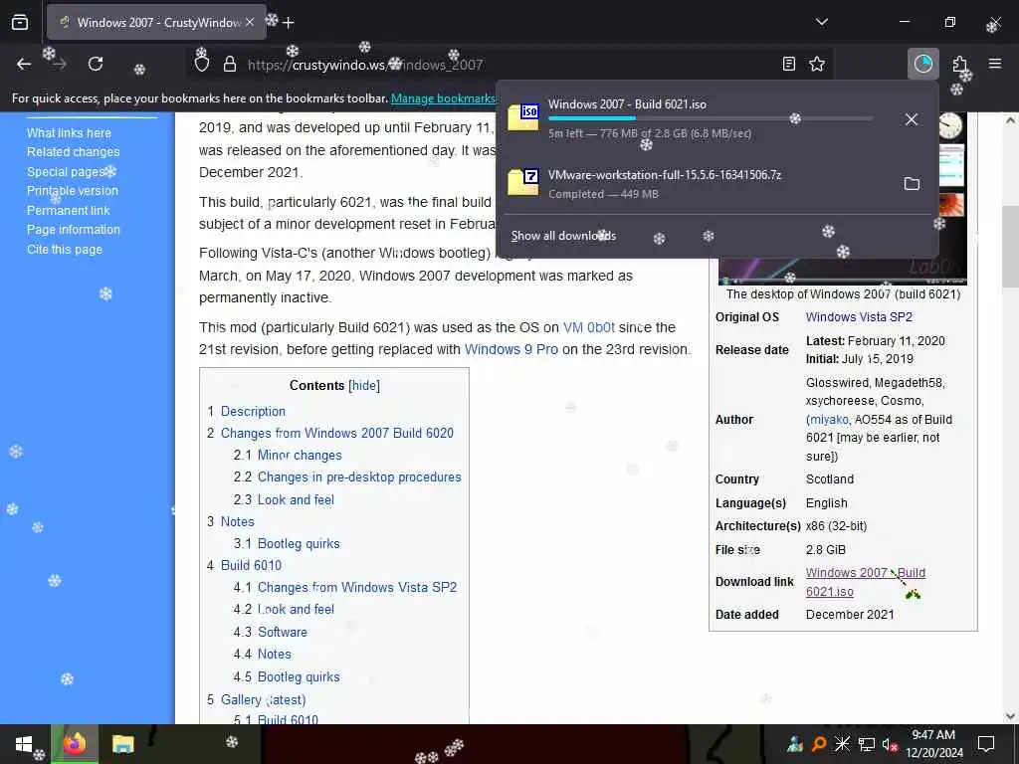Open the Windows 9 Pro article link
The height and width of the screenshot is (764, 1019).
click(x=510, y=349)
